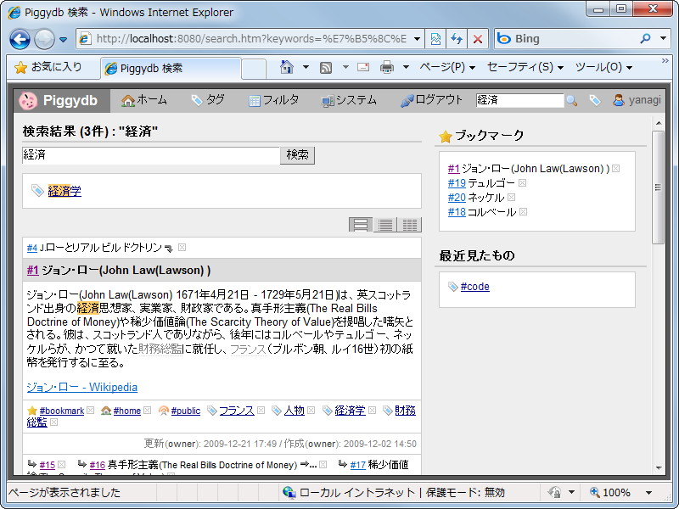
Task: Go to ホーム in Piggydb menu
Action: pyautogui.click(x=143, y=100)
